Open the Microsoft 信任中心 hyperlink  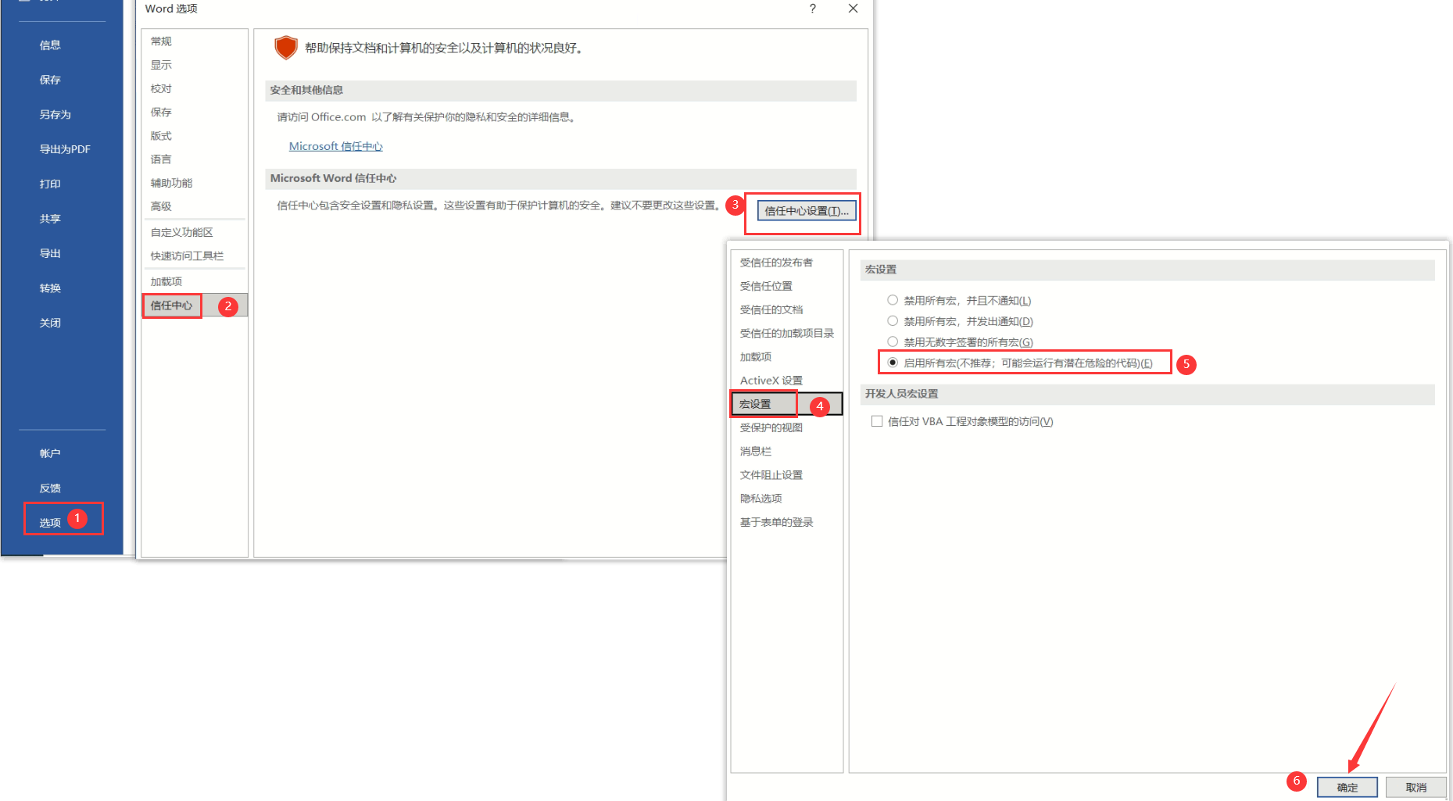click(x=335, y=146)
